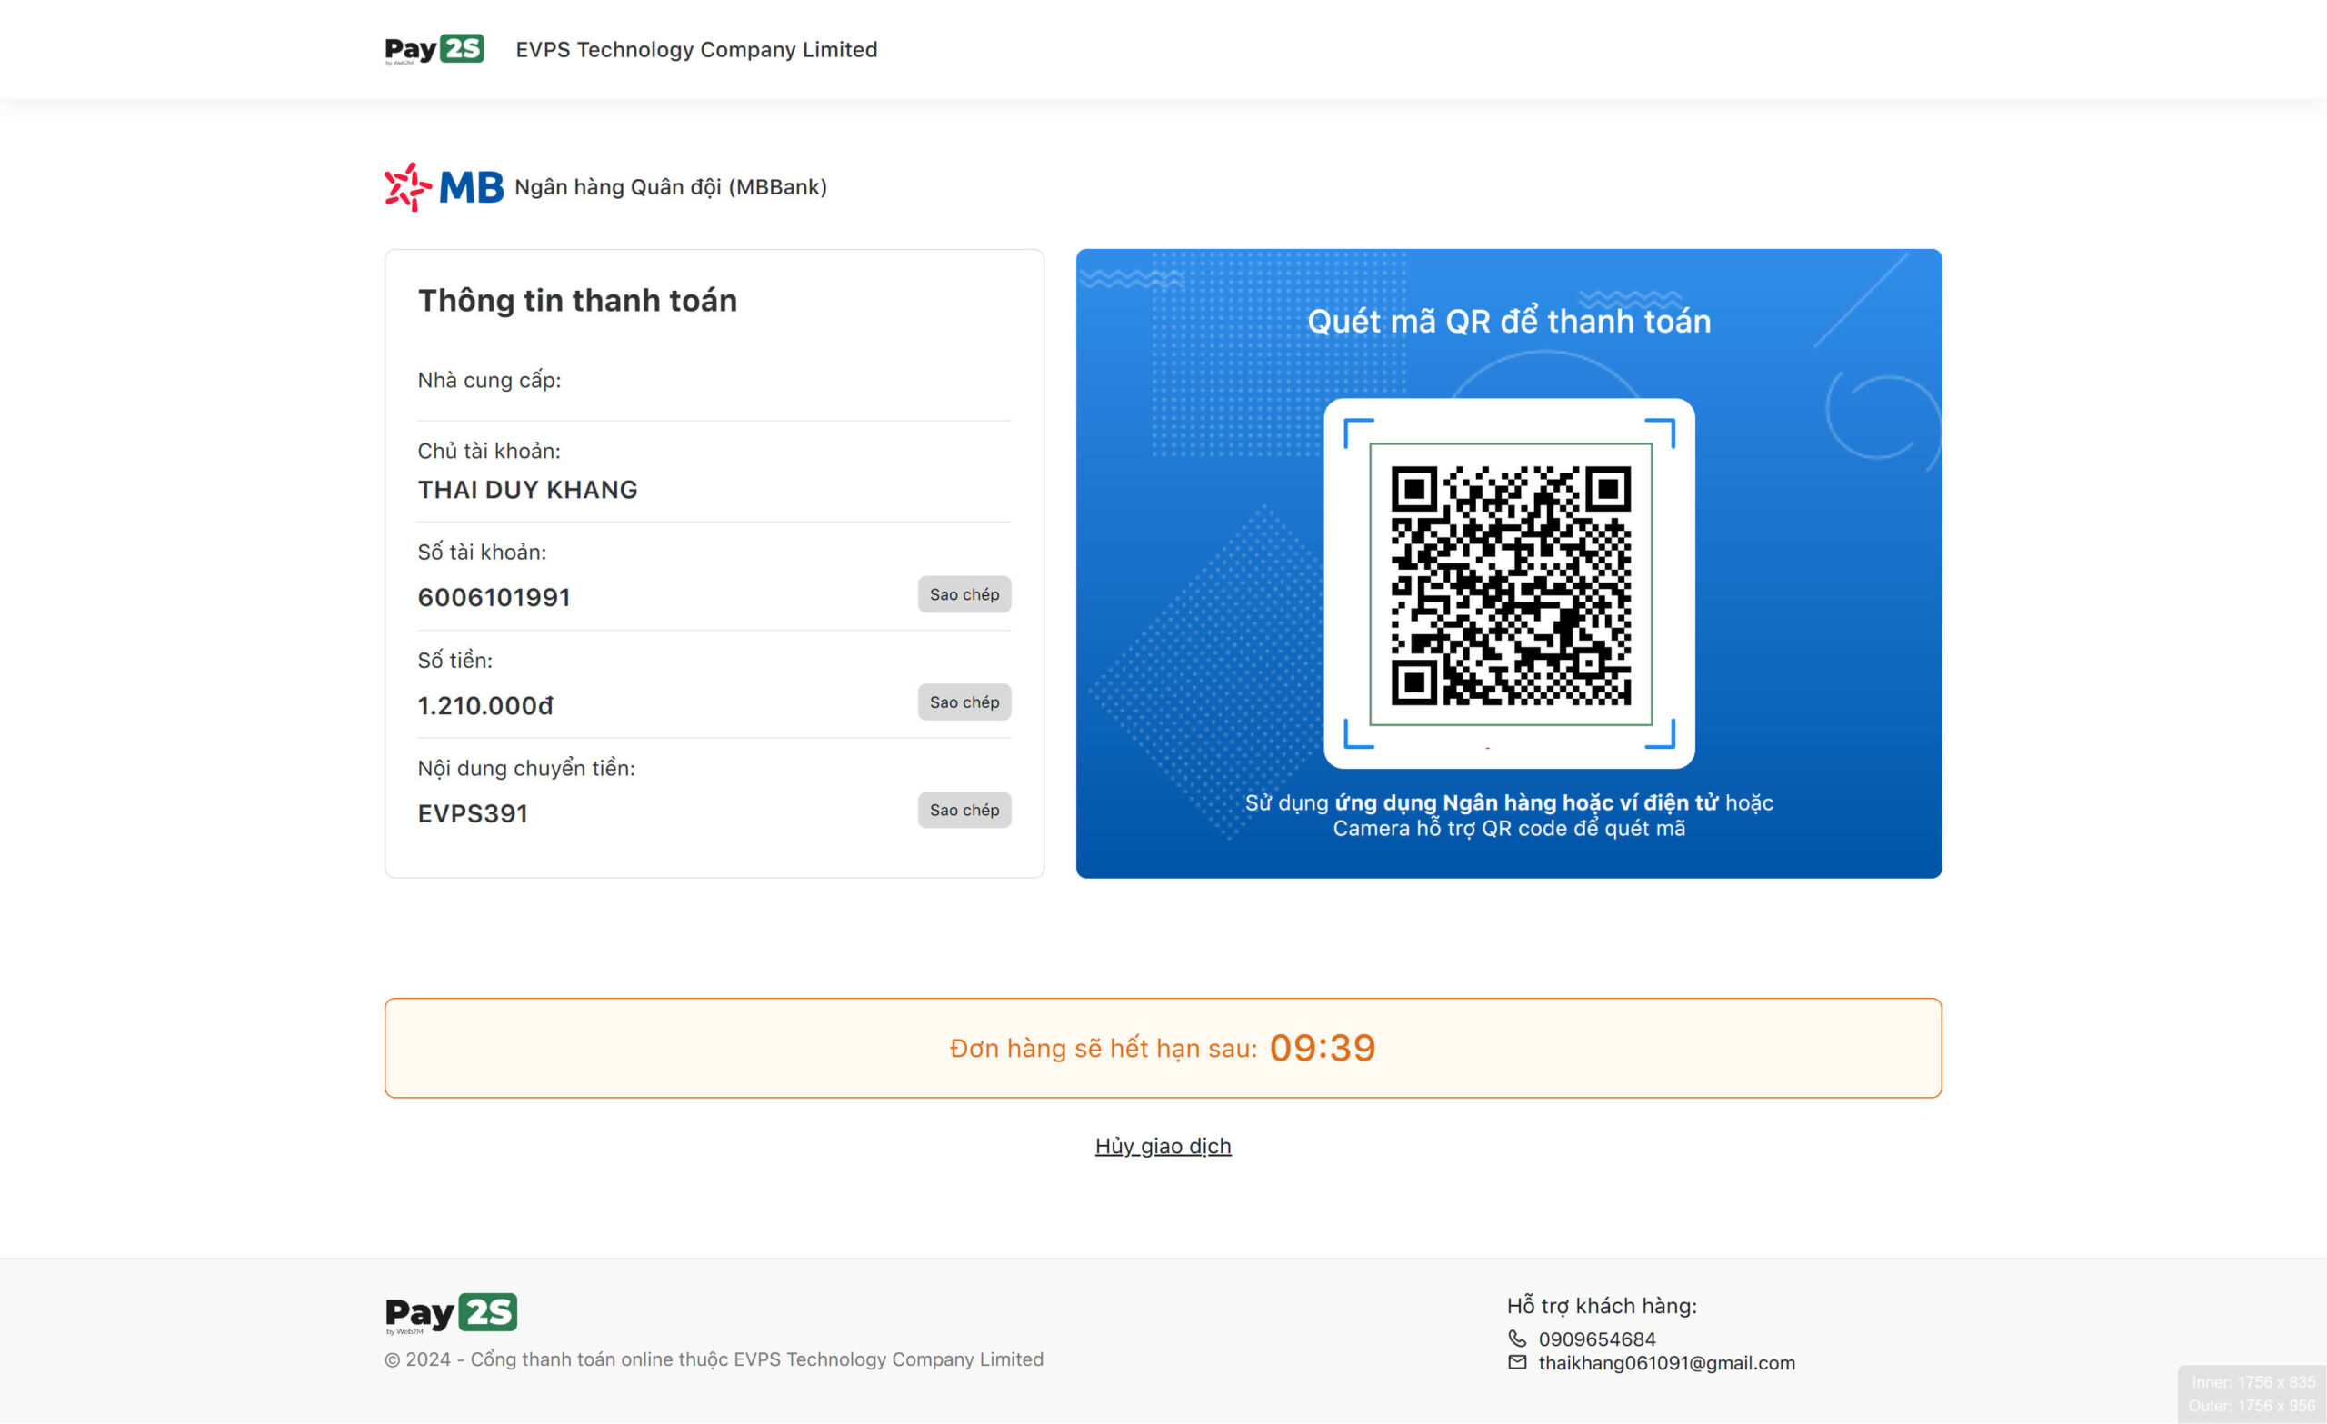Select the amount 1.210.000đ
This screenshot has height=1424, width=2327.
(x=485, y=705)
